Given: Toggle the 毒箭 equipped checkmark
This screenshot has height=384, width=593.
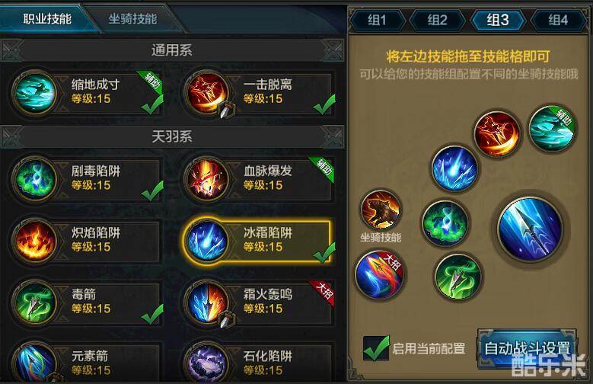Looking at the screenshot, I should 152,315.
